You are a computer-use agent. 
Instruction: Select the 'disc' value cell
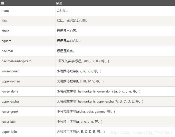(x=28, y=21)
